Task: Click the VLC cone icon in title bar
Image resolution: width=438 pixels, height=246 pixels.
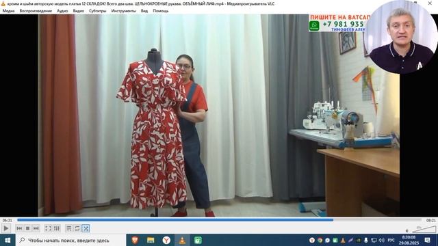Action: tap(3, 3)
